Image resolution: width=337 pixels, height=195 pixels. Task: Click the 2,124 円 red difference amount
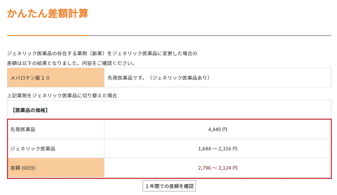[x=227, y=168]
